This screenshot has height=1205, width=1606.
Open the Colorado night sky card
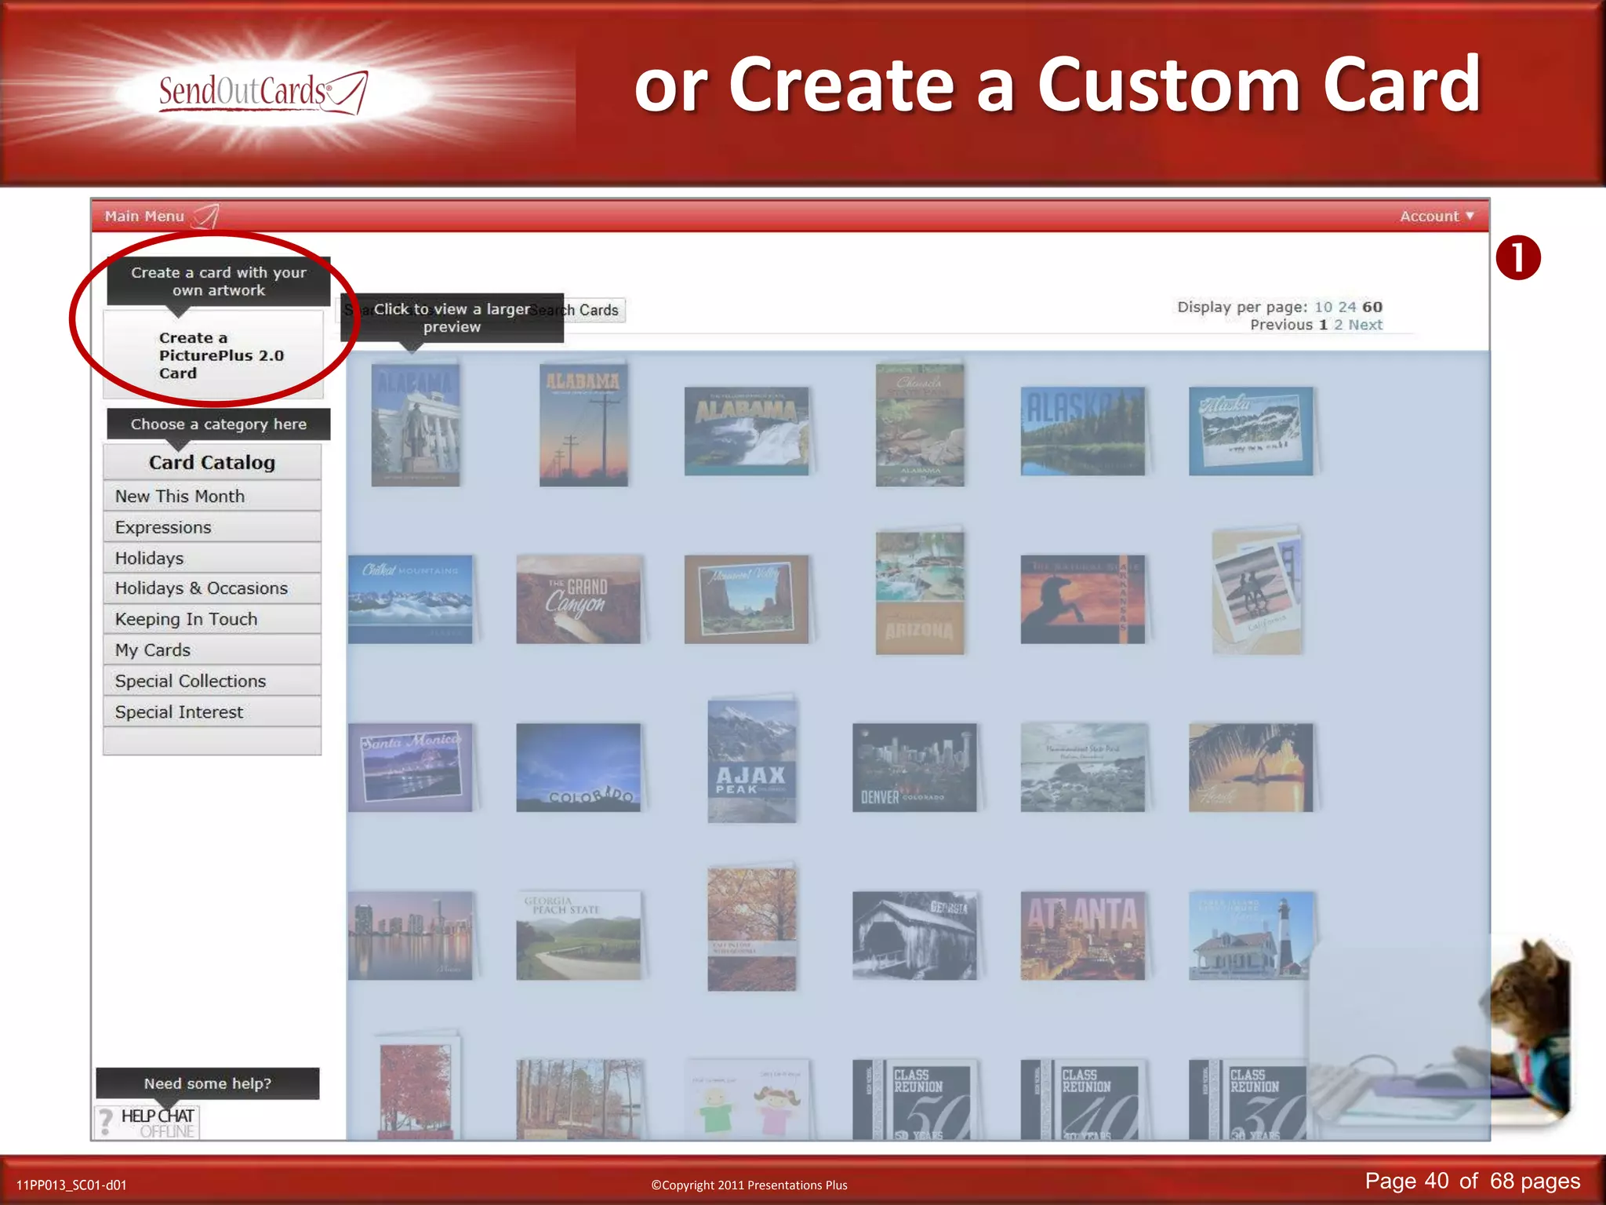pyautogui.click(x=579, y=767)
